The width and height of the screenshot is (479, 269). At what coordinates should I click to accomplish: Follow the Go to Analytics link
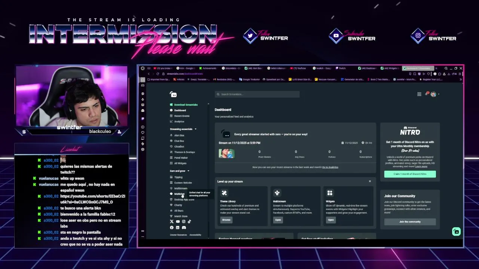pos(330,167)
